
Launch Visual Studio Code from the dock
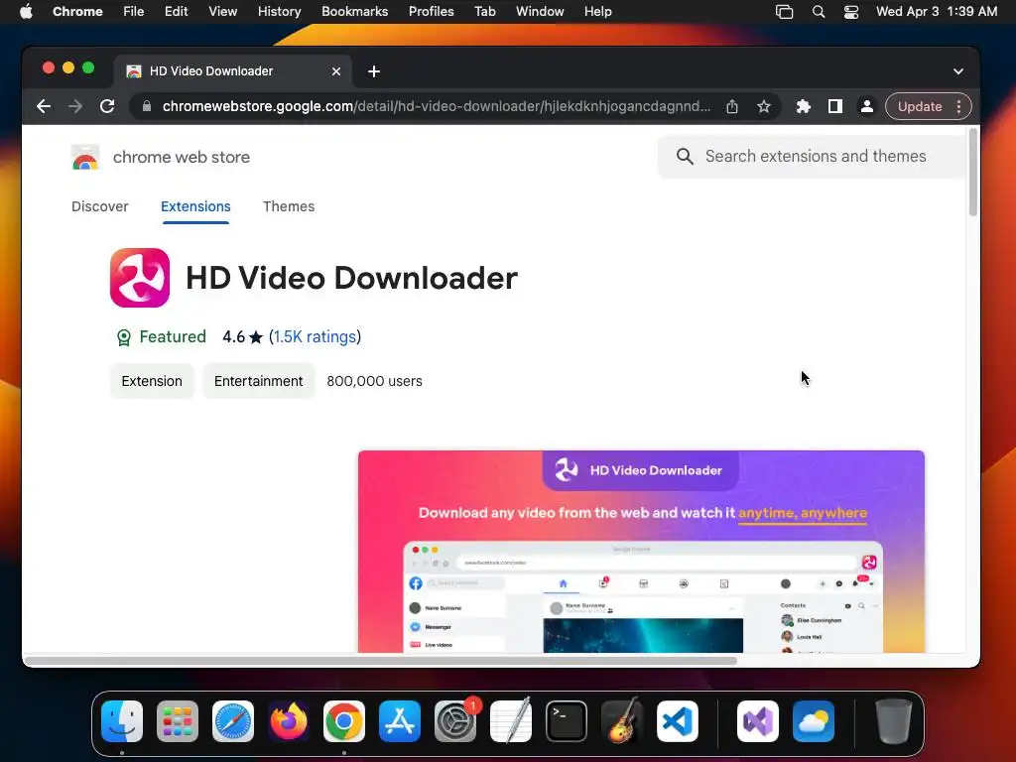678,721
